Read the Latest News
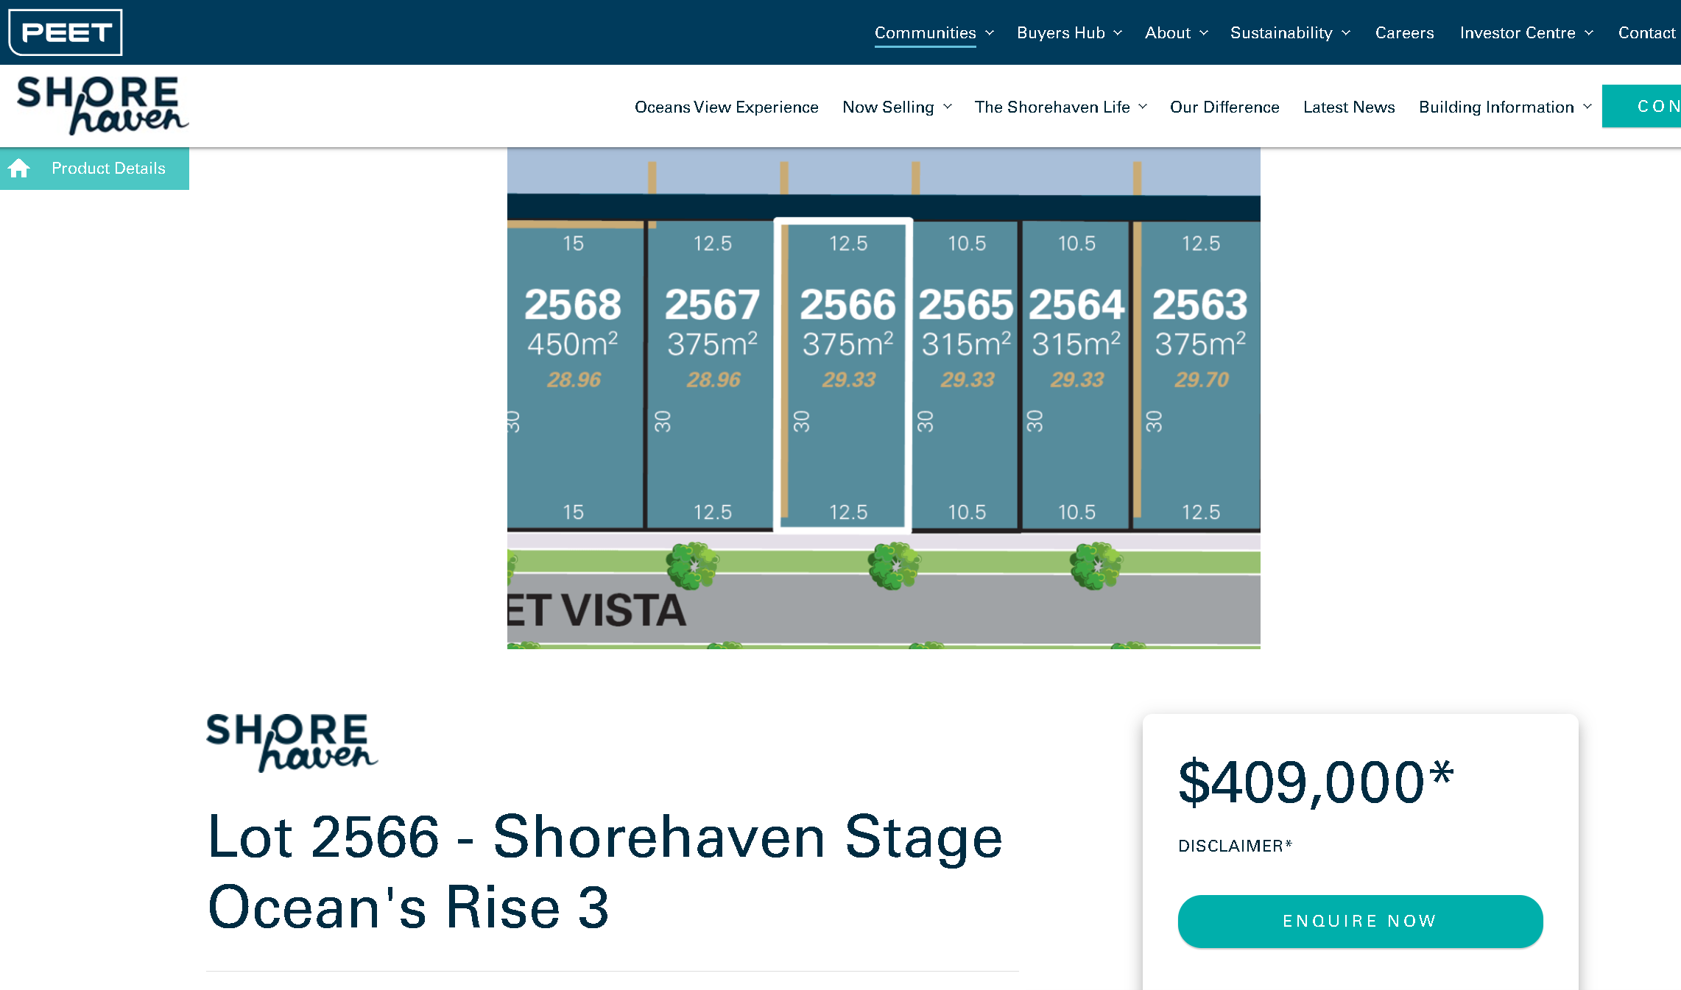This screenshot has height=990, width=1681. 1349,107
